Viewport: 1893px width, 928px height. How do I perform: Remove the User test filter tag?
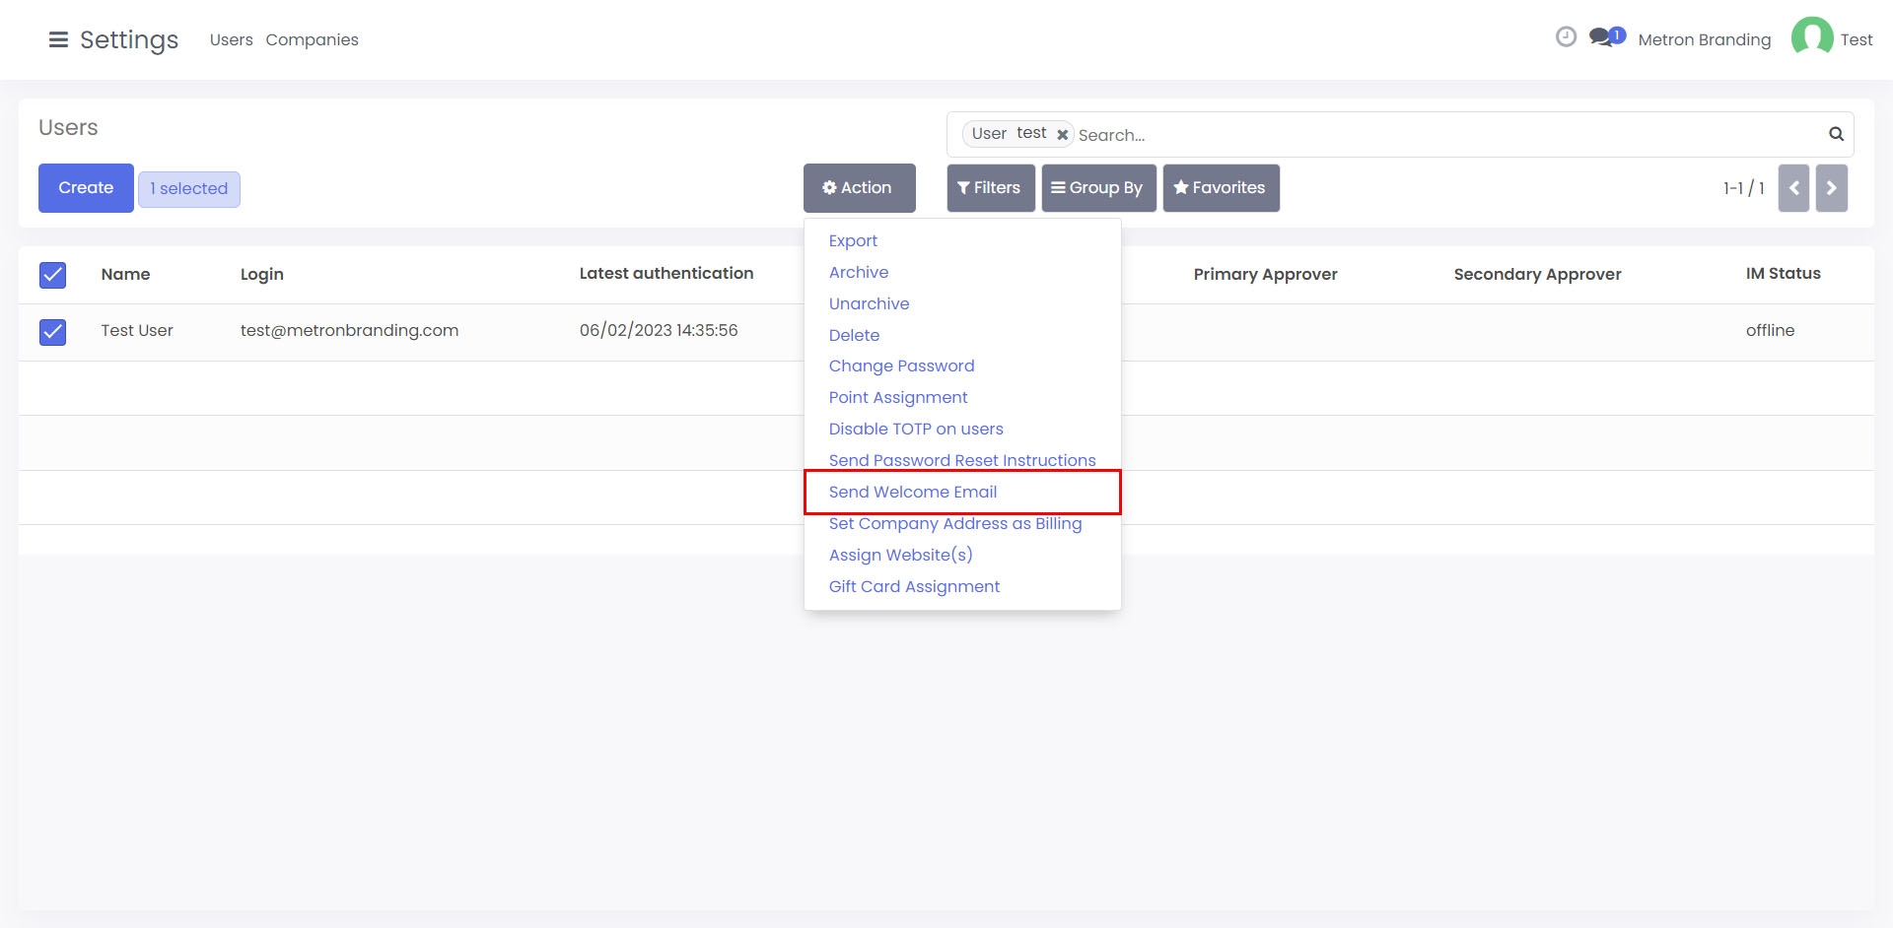coord(1062,135)
